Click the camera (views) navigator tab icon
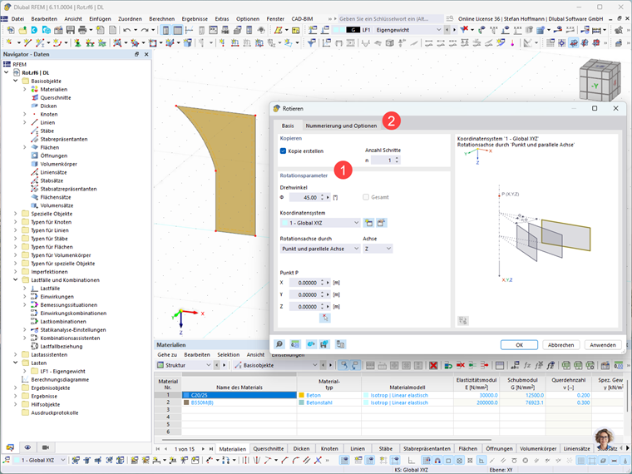Screen dimensions: 632x474 46,447
